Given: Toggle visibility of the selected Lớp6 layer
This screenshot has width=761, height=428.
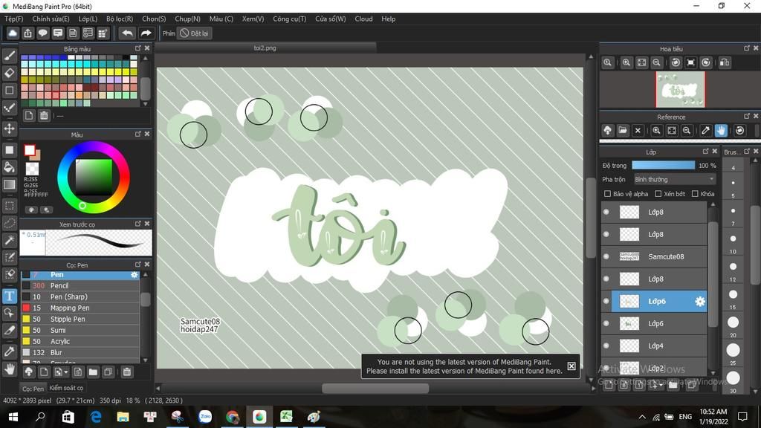Looking at the screenshot, I should [x=606, y=302].
